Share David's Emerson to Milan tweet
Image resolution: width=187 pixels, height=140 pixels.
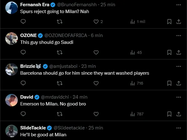click(x=179, y=114)
